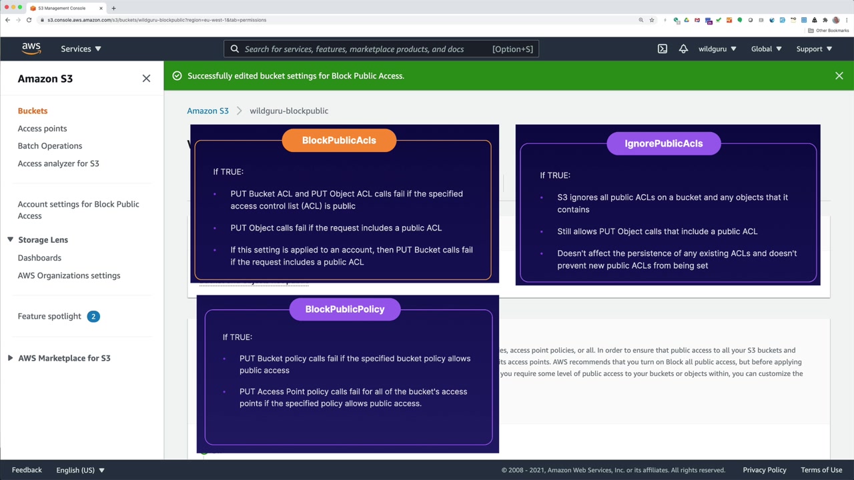854x480 pixels.
Task: Open a new browser tab
Action: click(x=113, y=8)
